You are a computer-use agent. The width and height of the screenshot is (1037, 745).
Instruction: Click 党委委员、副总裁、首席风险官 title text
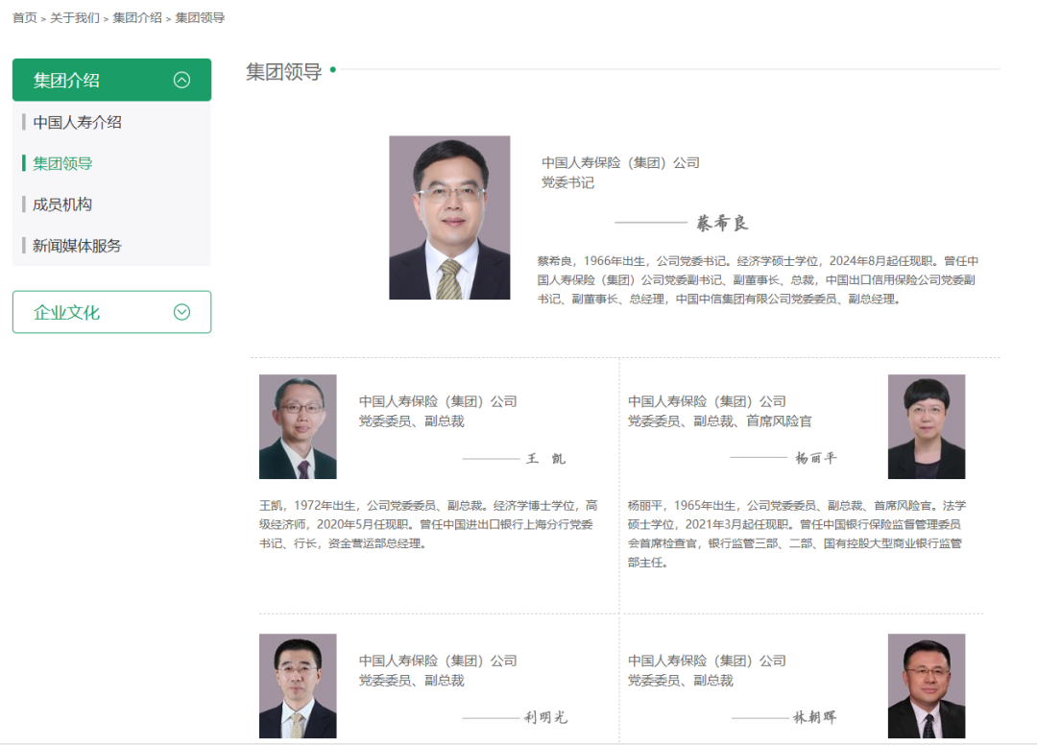[x=719, y=421]
